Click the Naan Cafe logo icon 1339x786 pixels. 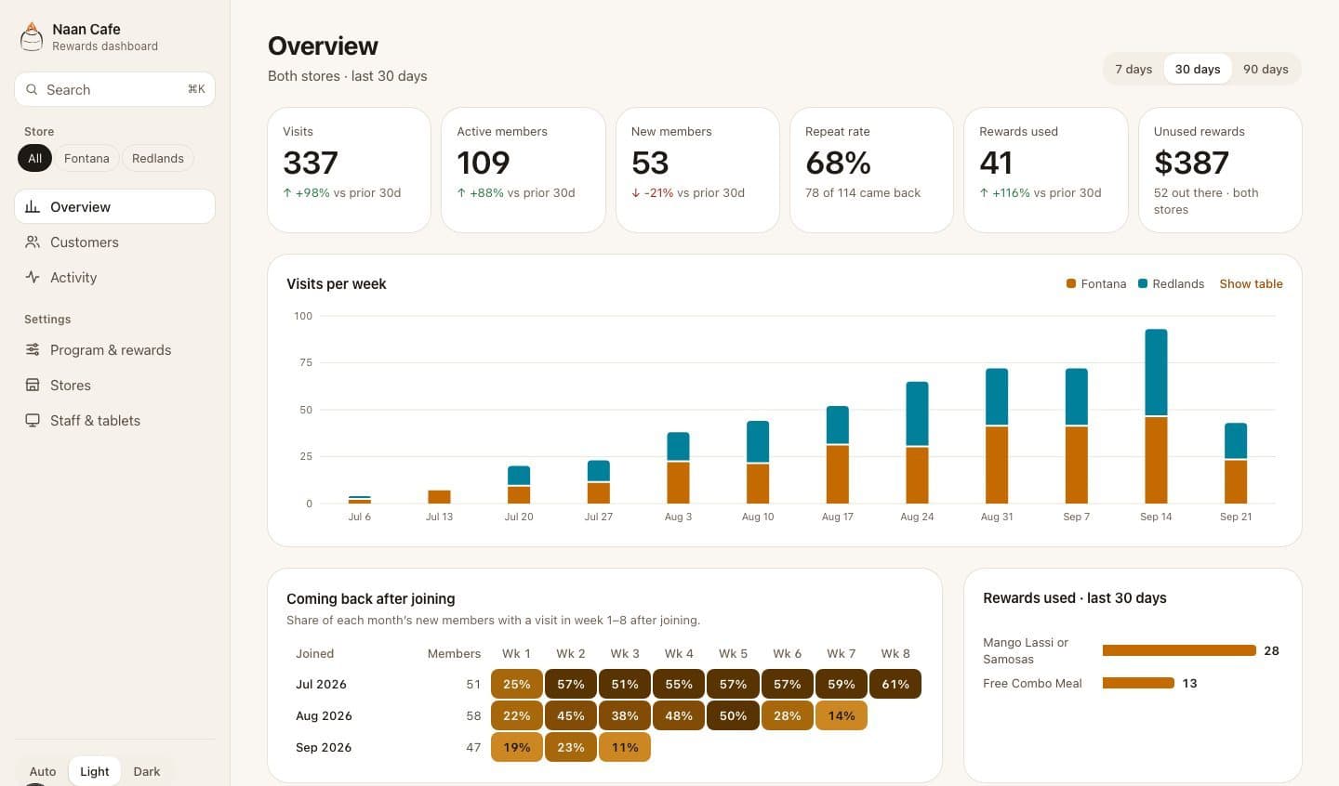[32, 37]
